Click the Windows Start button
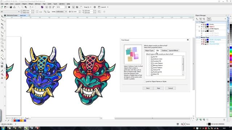 3,128
